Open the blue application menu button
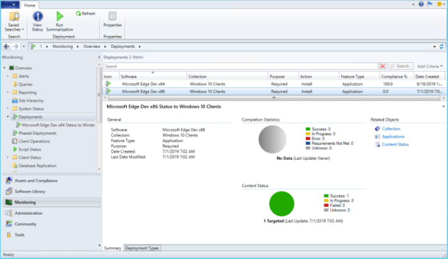This screenshot has width=448, height=259. click(10, 4)
